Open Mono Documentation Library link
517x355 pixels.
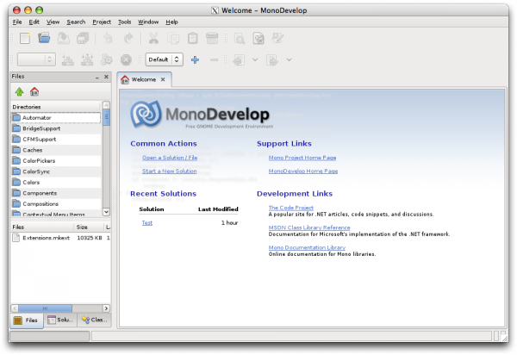click(x=307, y=247)
